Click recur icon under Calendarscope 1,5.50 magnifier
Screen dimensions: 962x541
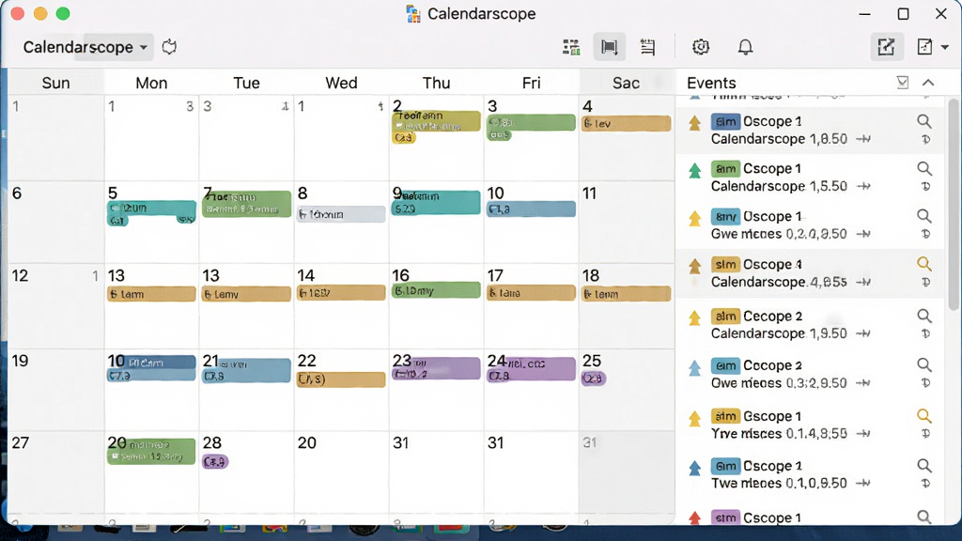925,187
